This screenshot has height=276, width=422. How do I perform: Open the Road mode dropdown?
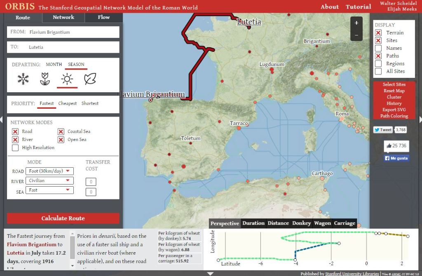(x=49, y=171)
